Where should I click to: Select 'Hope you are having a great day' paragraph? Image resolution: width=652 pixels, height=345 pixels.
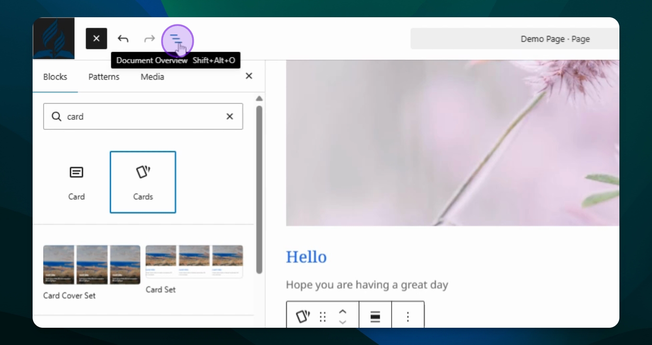pos(367,285)
